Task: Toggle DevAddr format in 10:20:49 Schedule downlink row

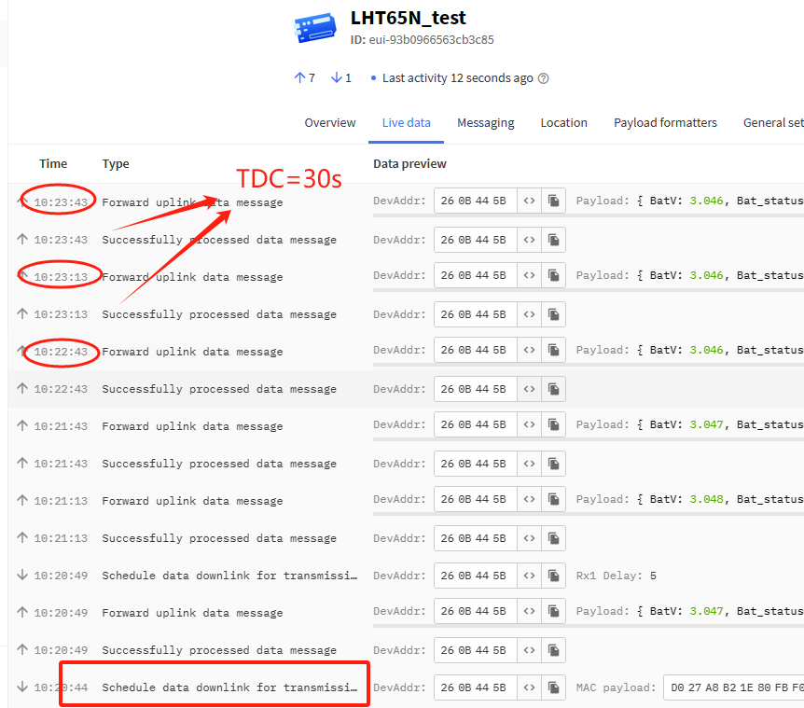Action: tap(529, 576)
